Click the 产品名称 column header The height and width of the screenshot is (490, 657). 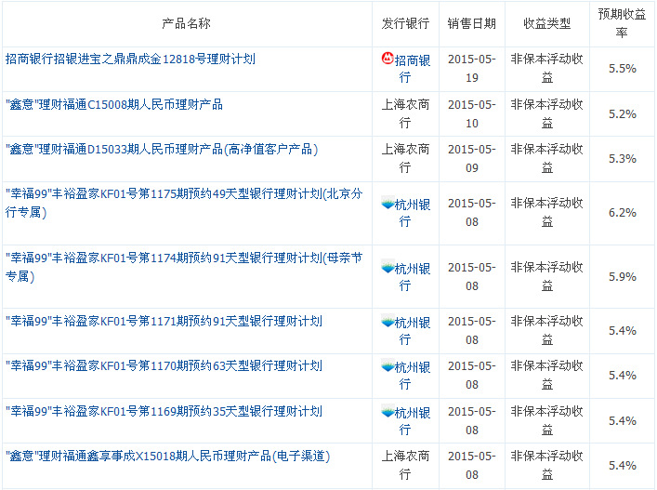coord(187,23)
